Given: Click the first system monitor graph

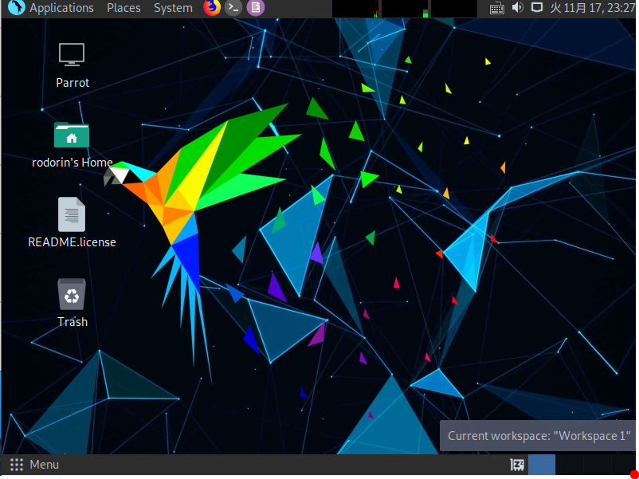Looking at the screenshot, I should (355, 9).
